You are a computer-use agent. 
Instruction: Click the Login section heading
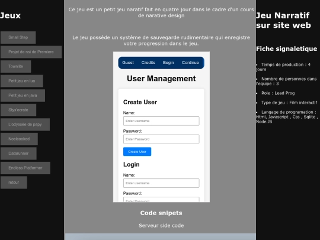click(131, 165)
